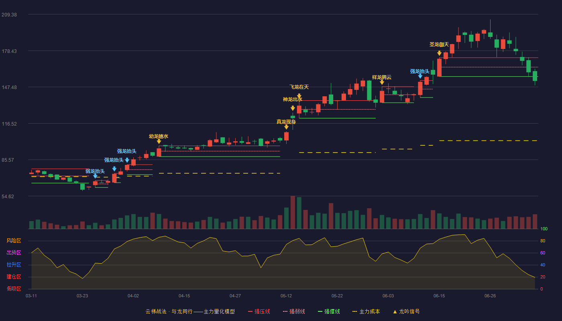Click the 116.52 price axis label

(x=9, y=124)
